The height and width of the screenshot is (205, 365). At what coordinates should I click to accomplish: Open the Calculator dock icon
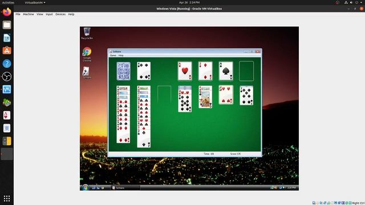pos(7,141)
